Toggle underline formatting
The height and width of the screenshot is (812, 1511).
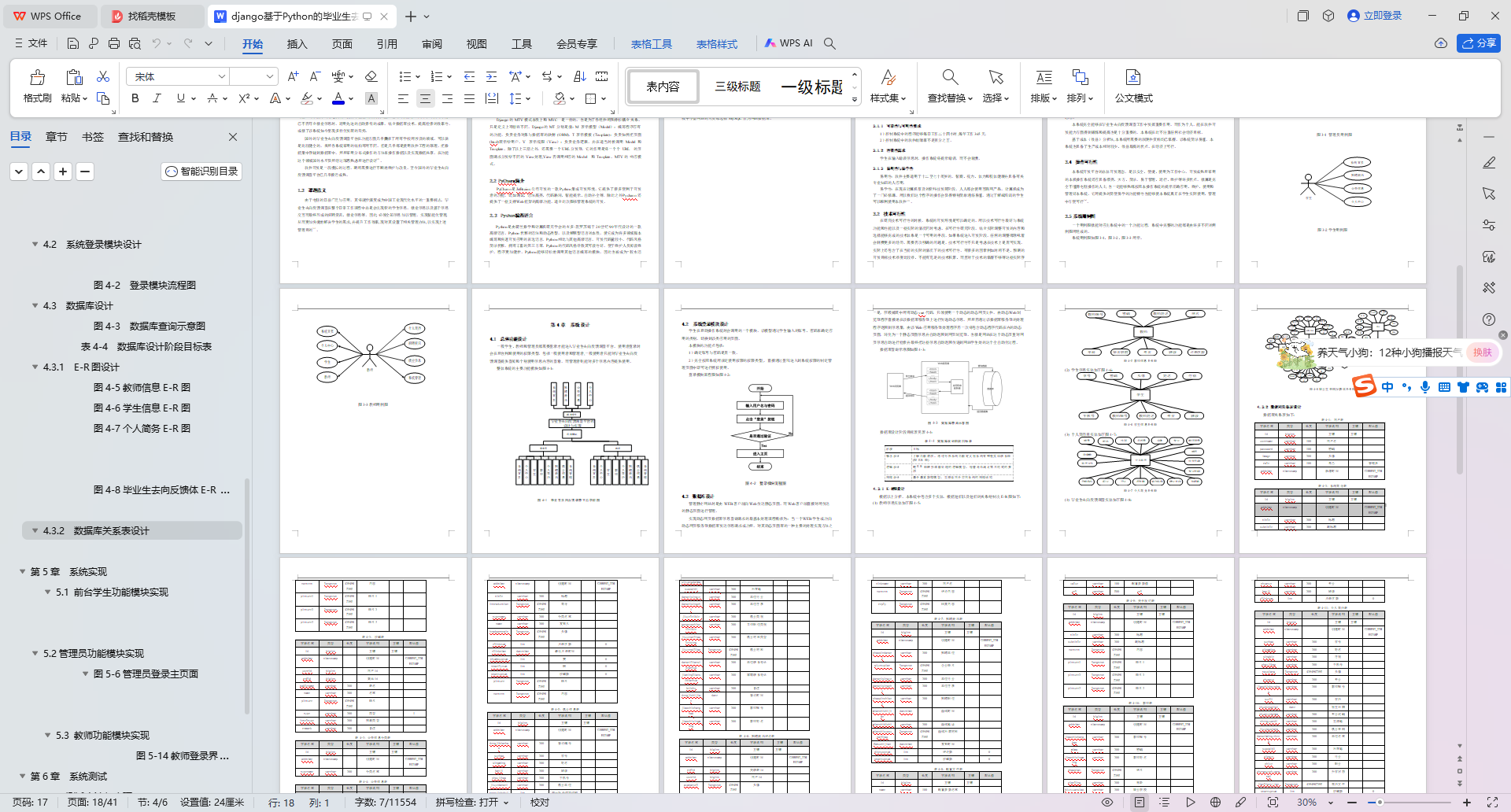coord(181,98)
